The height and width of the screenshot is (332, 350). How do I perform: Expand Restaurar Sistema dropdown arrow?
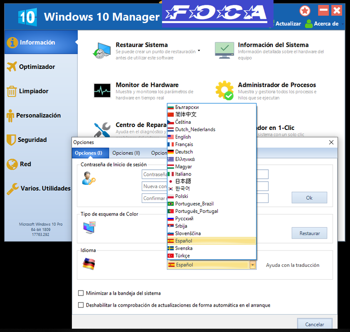coord(199,51)
